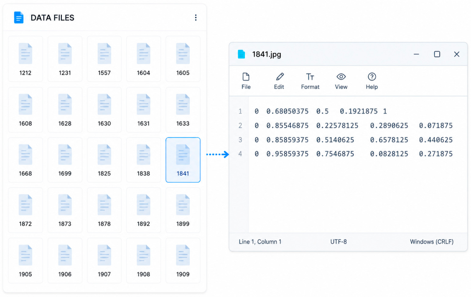This screenshot has width=471, height=297.
Task: Click file 1825 in Data Files
Action: [x=104, y=160]
